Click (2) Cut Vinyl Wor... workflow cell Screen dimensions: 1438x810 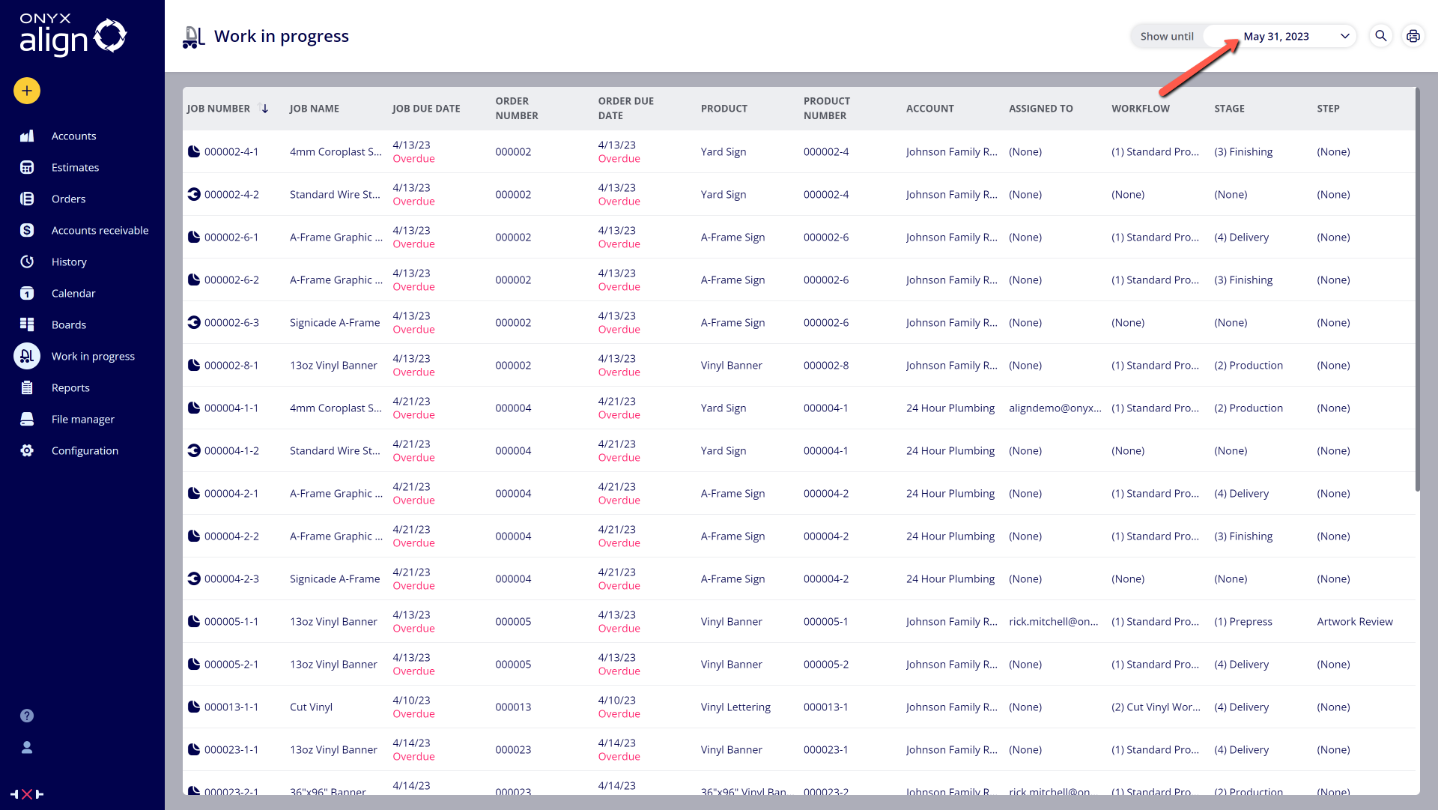[1156, 707]
